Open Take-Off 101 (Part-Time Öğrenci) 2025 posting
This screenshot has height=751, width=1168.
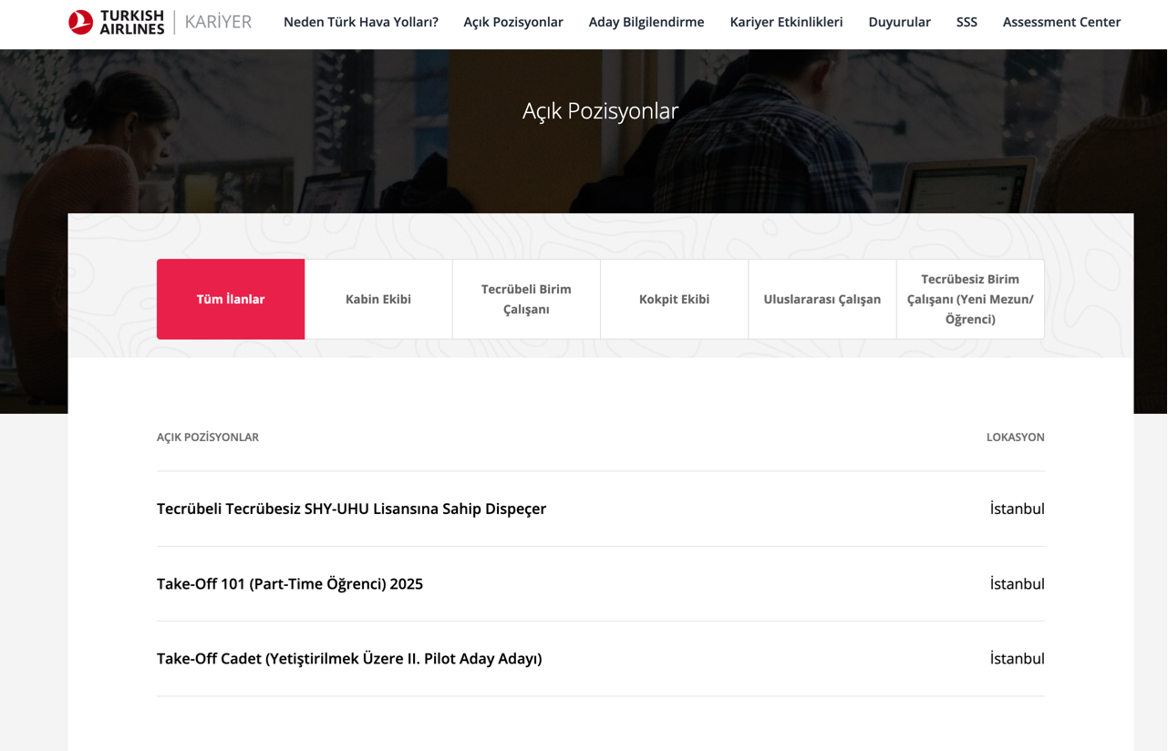point(290,583)
